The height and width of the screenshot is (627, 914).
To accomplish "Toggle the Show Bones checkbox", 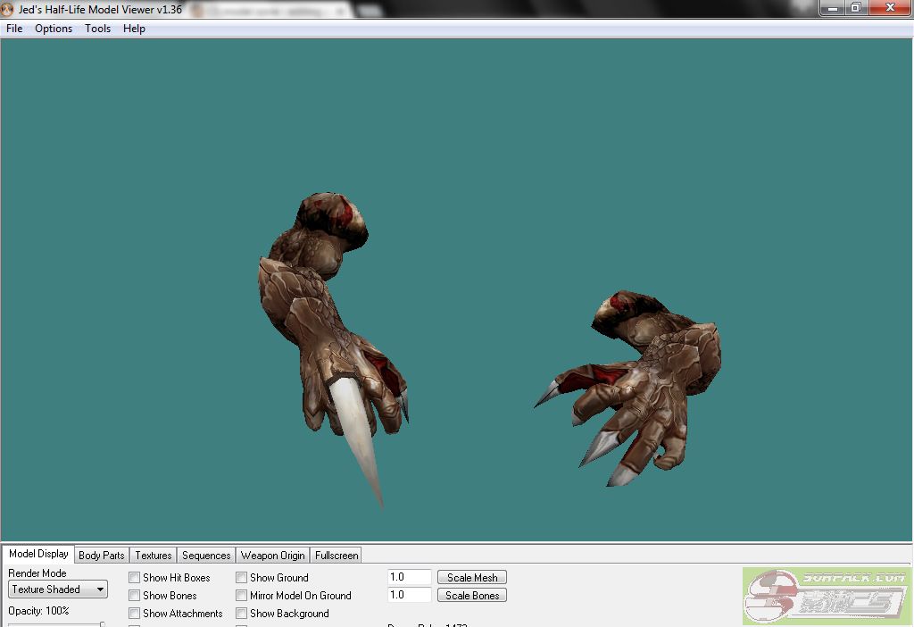I will [135, 596].
